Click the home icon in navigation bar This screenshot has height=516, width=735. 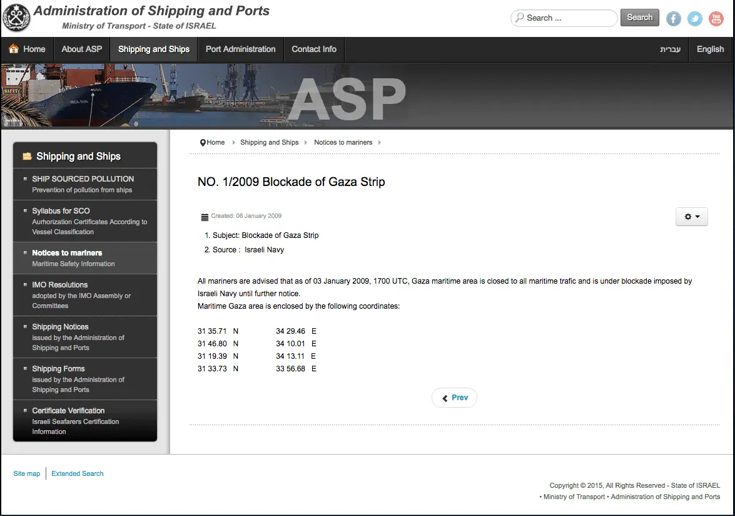click(14, 49)
